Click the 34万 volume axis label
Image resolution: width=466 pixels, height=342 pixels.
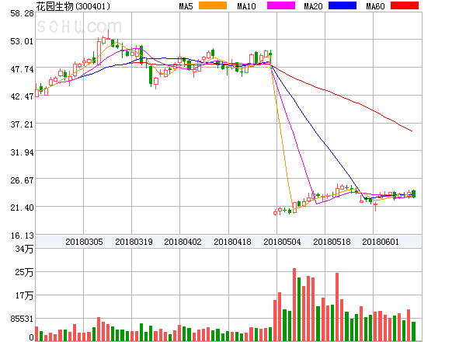coord(24,249)
